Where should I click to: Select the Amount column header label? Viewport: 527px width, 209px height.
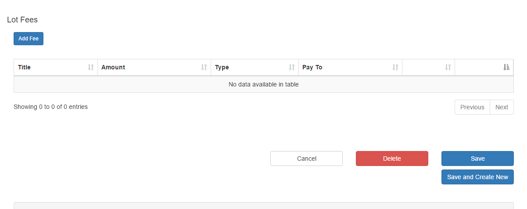click(113, 67)
